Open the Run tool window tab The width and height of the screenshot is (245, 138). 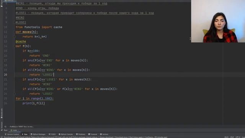(x=24, y=134)
